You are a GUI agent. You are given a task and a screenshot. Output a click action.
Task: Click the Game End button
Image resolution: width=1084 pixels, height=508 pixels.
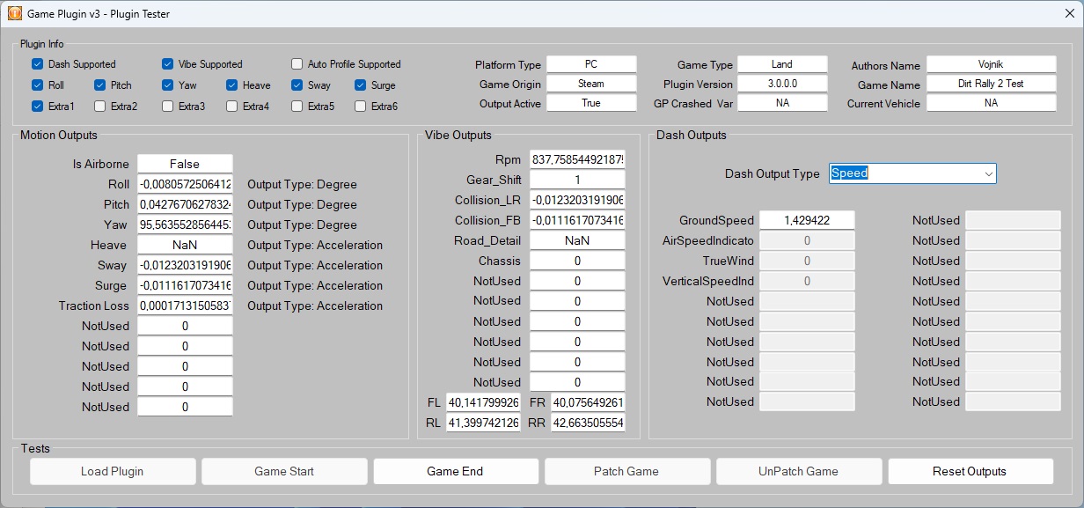coord(455,471)
